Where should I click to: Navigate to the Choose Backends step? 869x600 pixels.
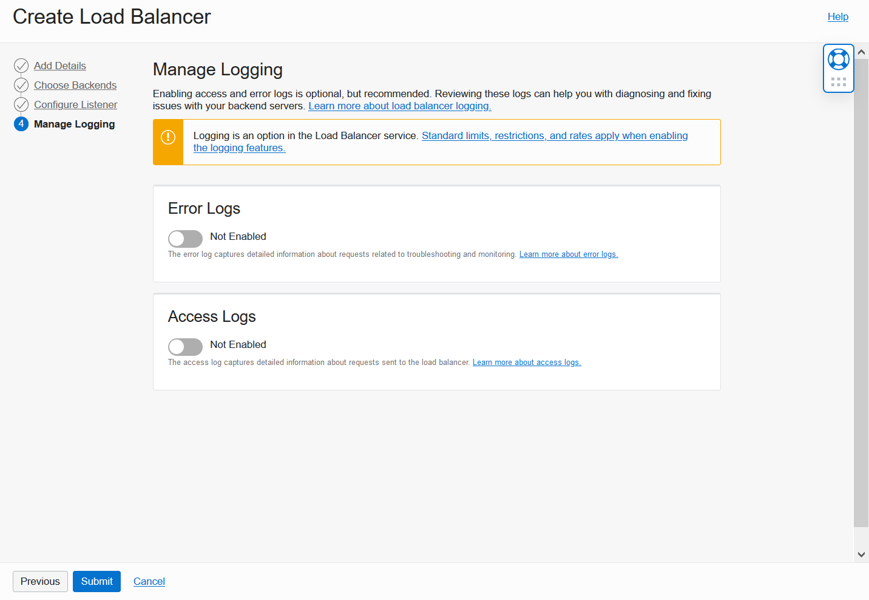click(x=75, y=84)
